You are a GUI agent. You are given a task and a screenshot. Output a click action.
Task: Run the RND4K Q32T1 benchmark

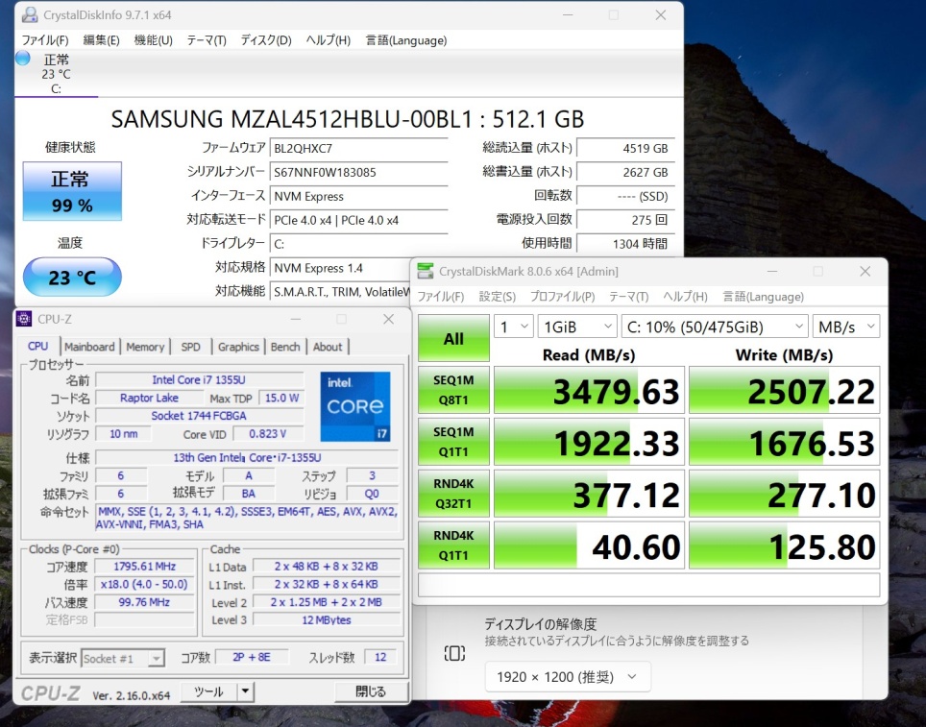click(453, 493)
